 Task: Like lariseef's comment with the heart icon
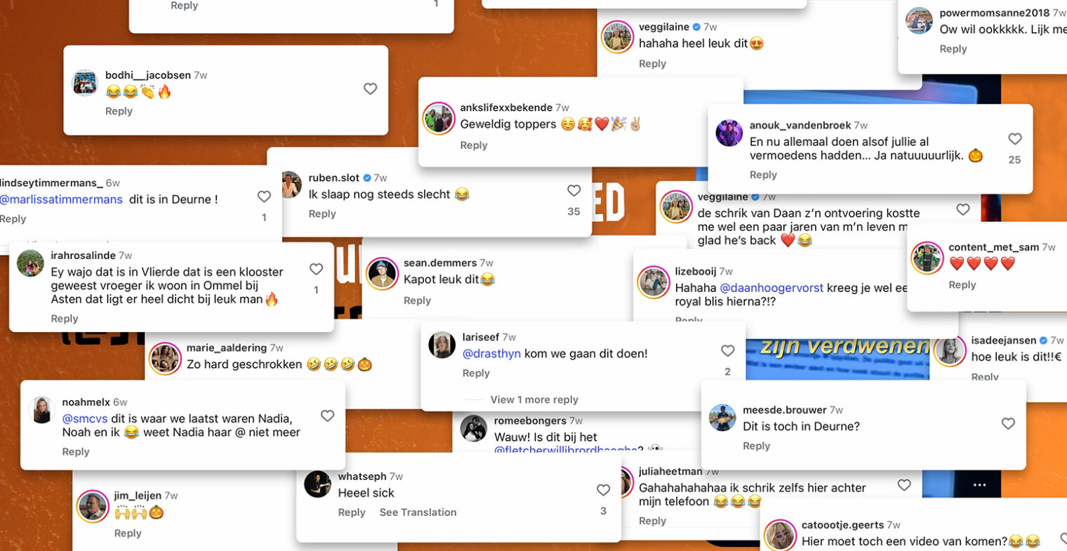pos(727,350)
